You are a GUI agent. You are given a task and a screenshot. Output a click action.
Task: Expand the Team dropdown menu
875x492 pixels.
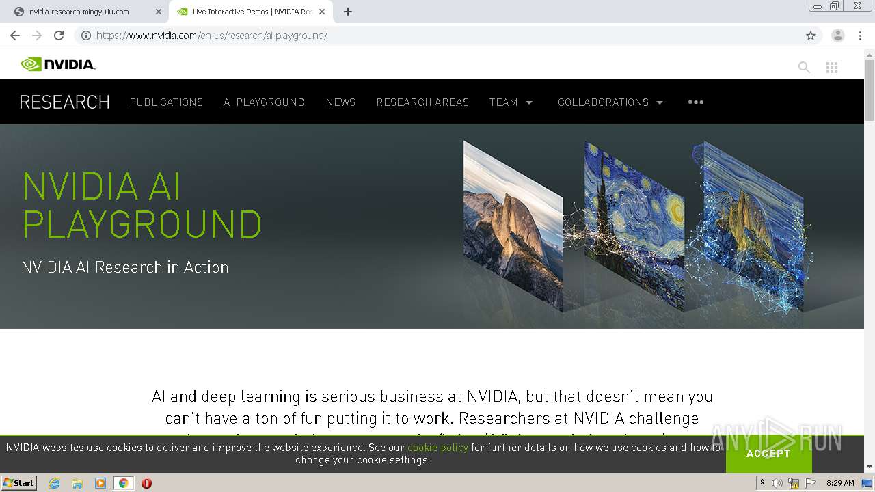click(x=511, y=102)
